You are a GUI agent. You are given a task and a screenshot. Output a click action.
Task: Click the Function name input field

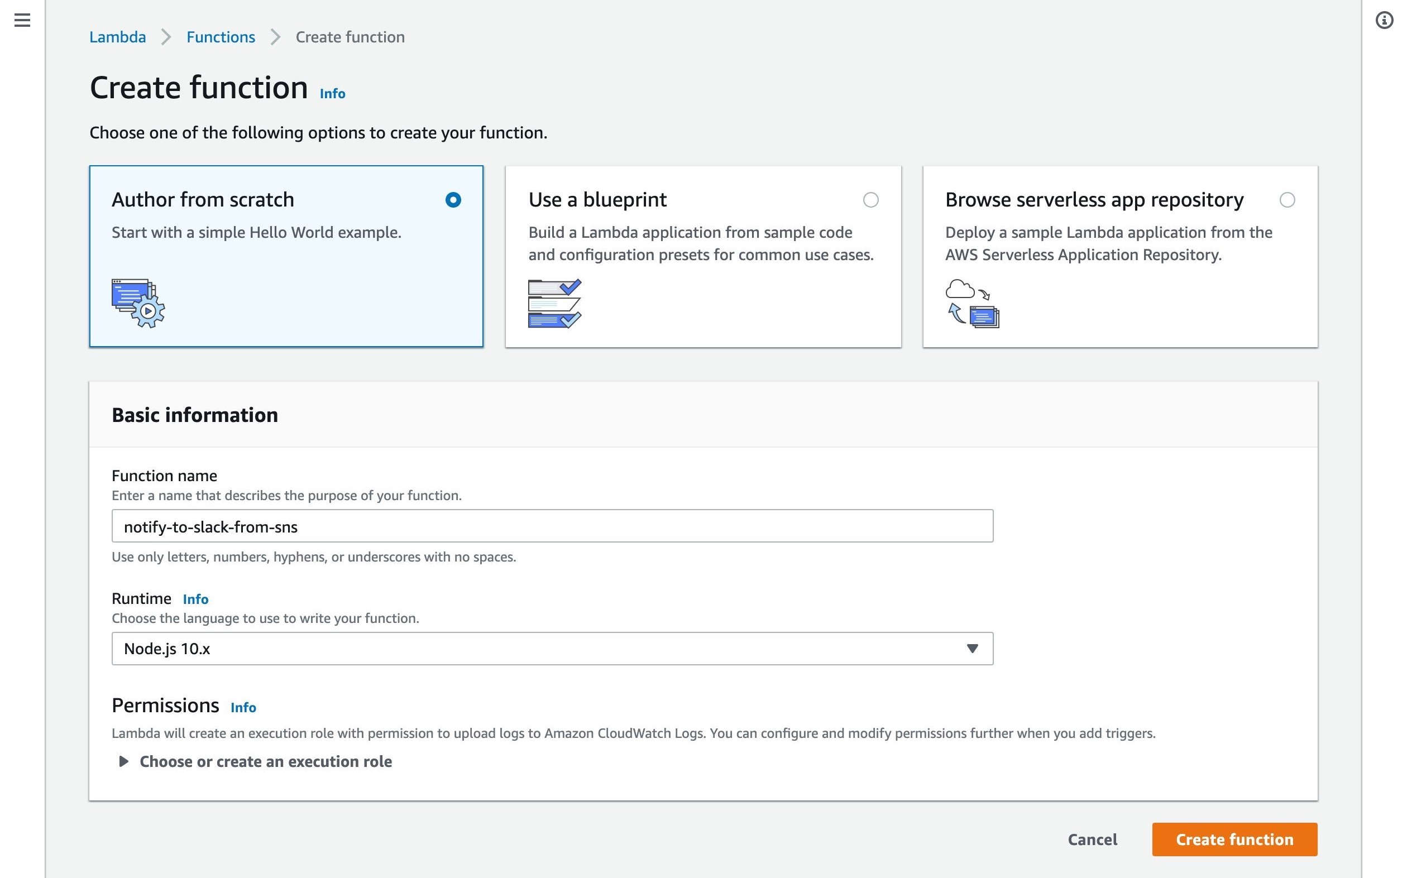click(552, 526)
